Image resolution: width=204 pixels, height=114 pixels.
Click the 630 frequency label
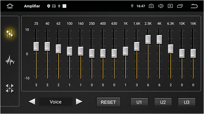pyautogui.click(x=114, y=24)
